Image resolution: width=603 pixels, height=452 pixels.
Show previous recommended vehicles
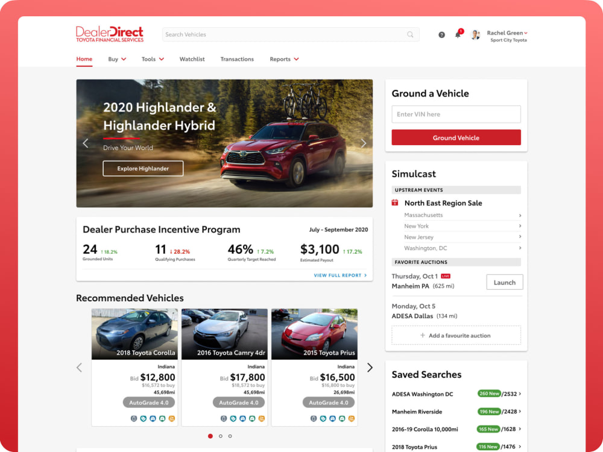pyautogui.click(x=79, y=368)
